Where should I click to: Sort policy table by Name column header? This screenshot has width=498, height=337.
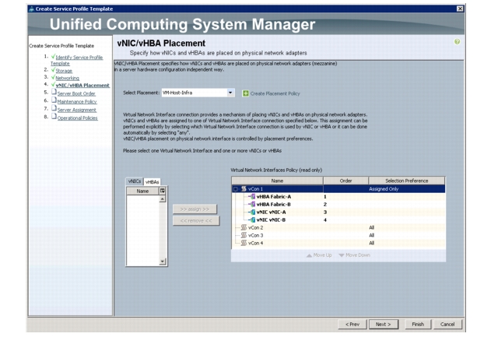tap(277, 181)
